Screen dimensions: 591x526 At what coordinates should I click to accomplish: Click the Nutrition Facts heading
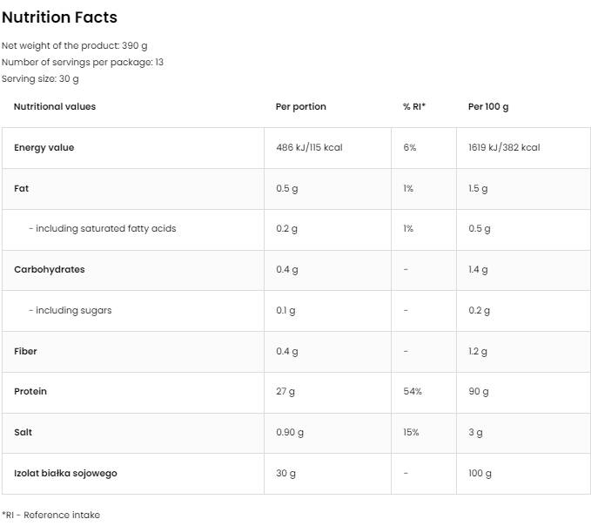coord(59,17)
